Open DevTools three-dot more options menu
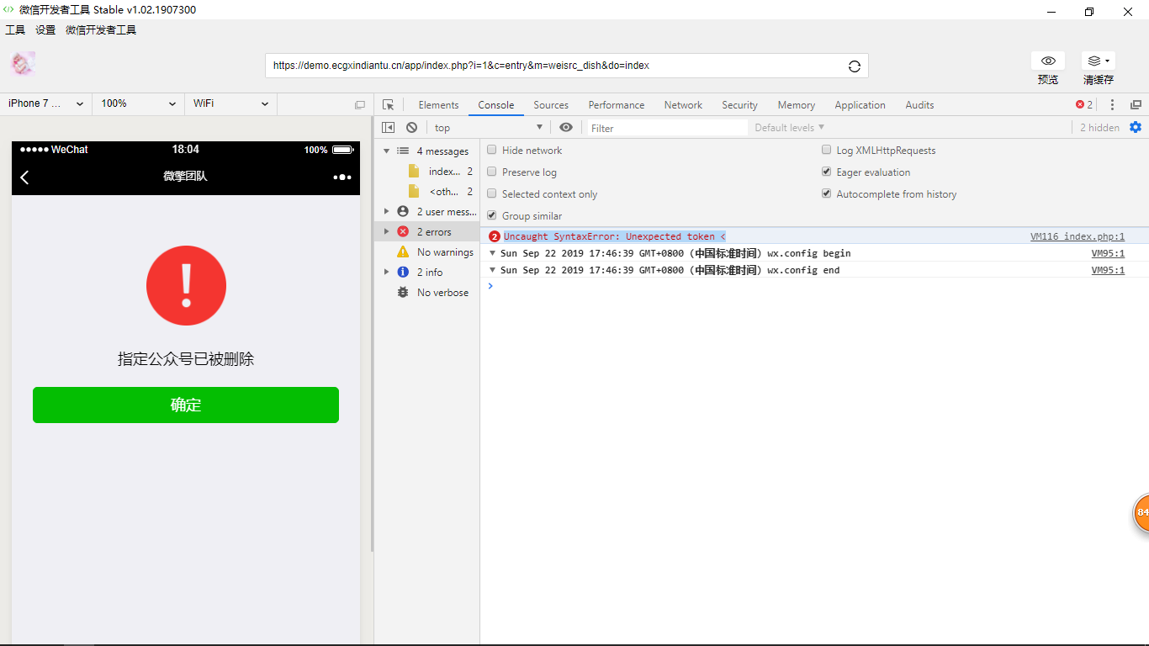Viewport: 1149px width, 646px height. [x=1112, y=105]
